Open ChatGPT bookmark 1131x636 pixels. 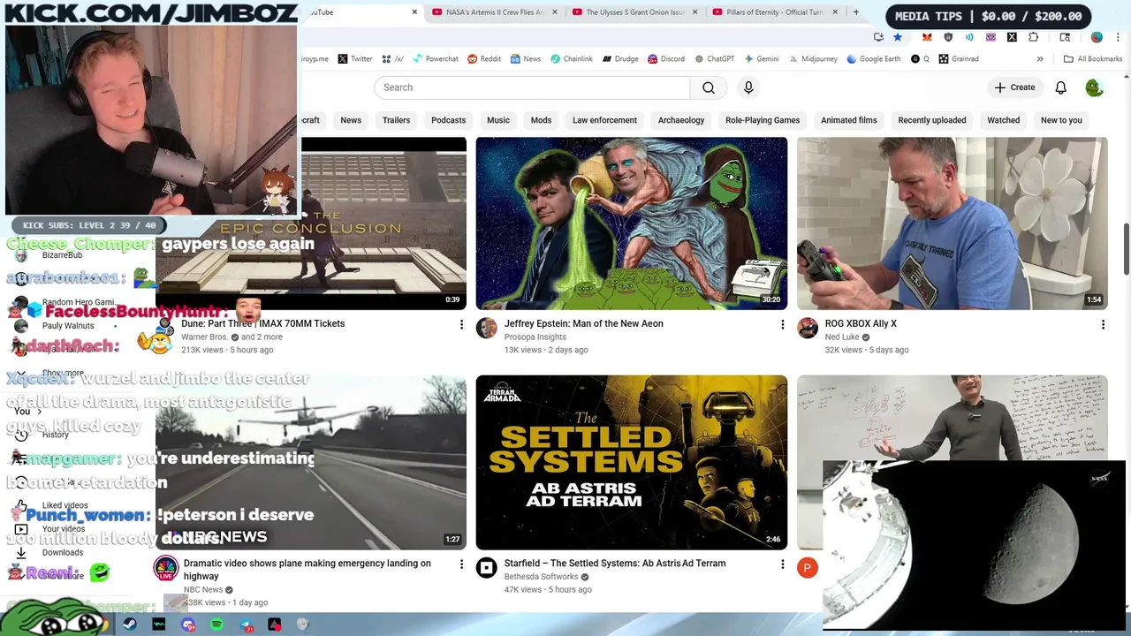tap(714, 59)
